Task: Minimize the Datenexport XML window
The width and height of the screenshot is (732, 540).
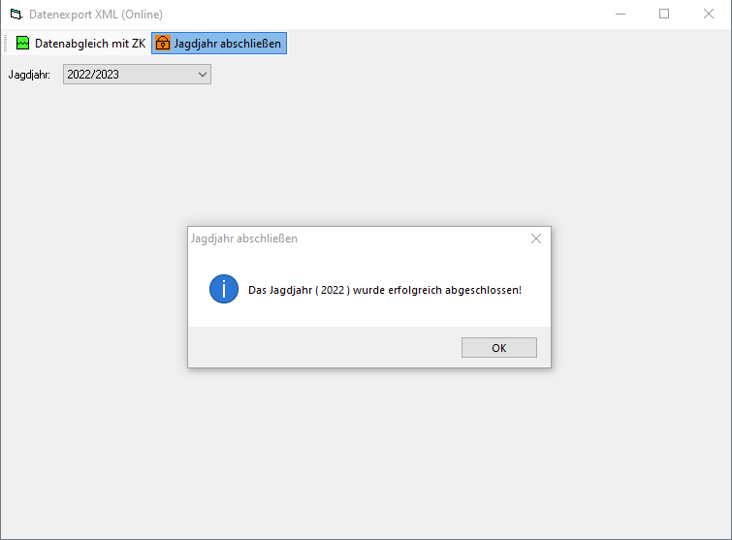Action: point(620,15)
